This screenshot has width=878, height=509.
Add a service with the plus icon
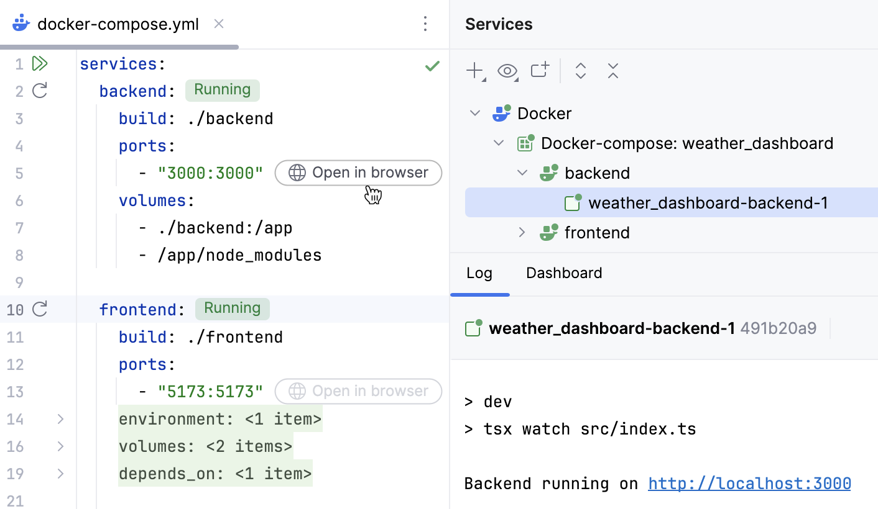[476, 71]
